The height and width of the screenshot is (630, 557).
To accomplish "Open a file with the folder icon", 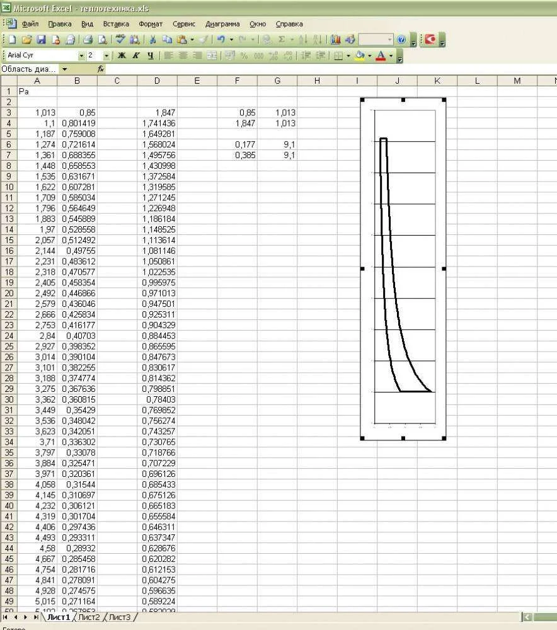I will pos(26,40).
